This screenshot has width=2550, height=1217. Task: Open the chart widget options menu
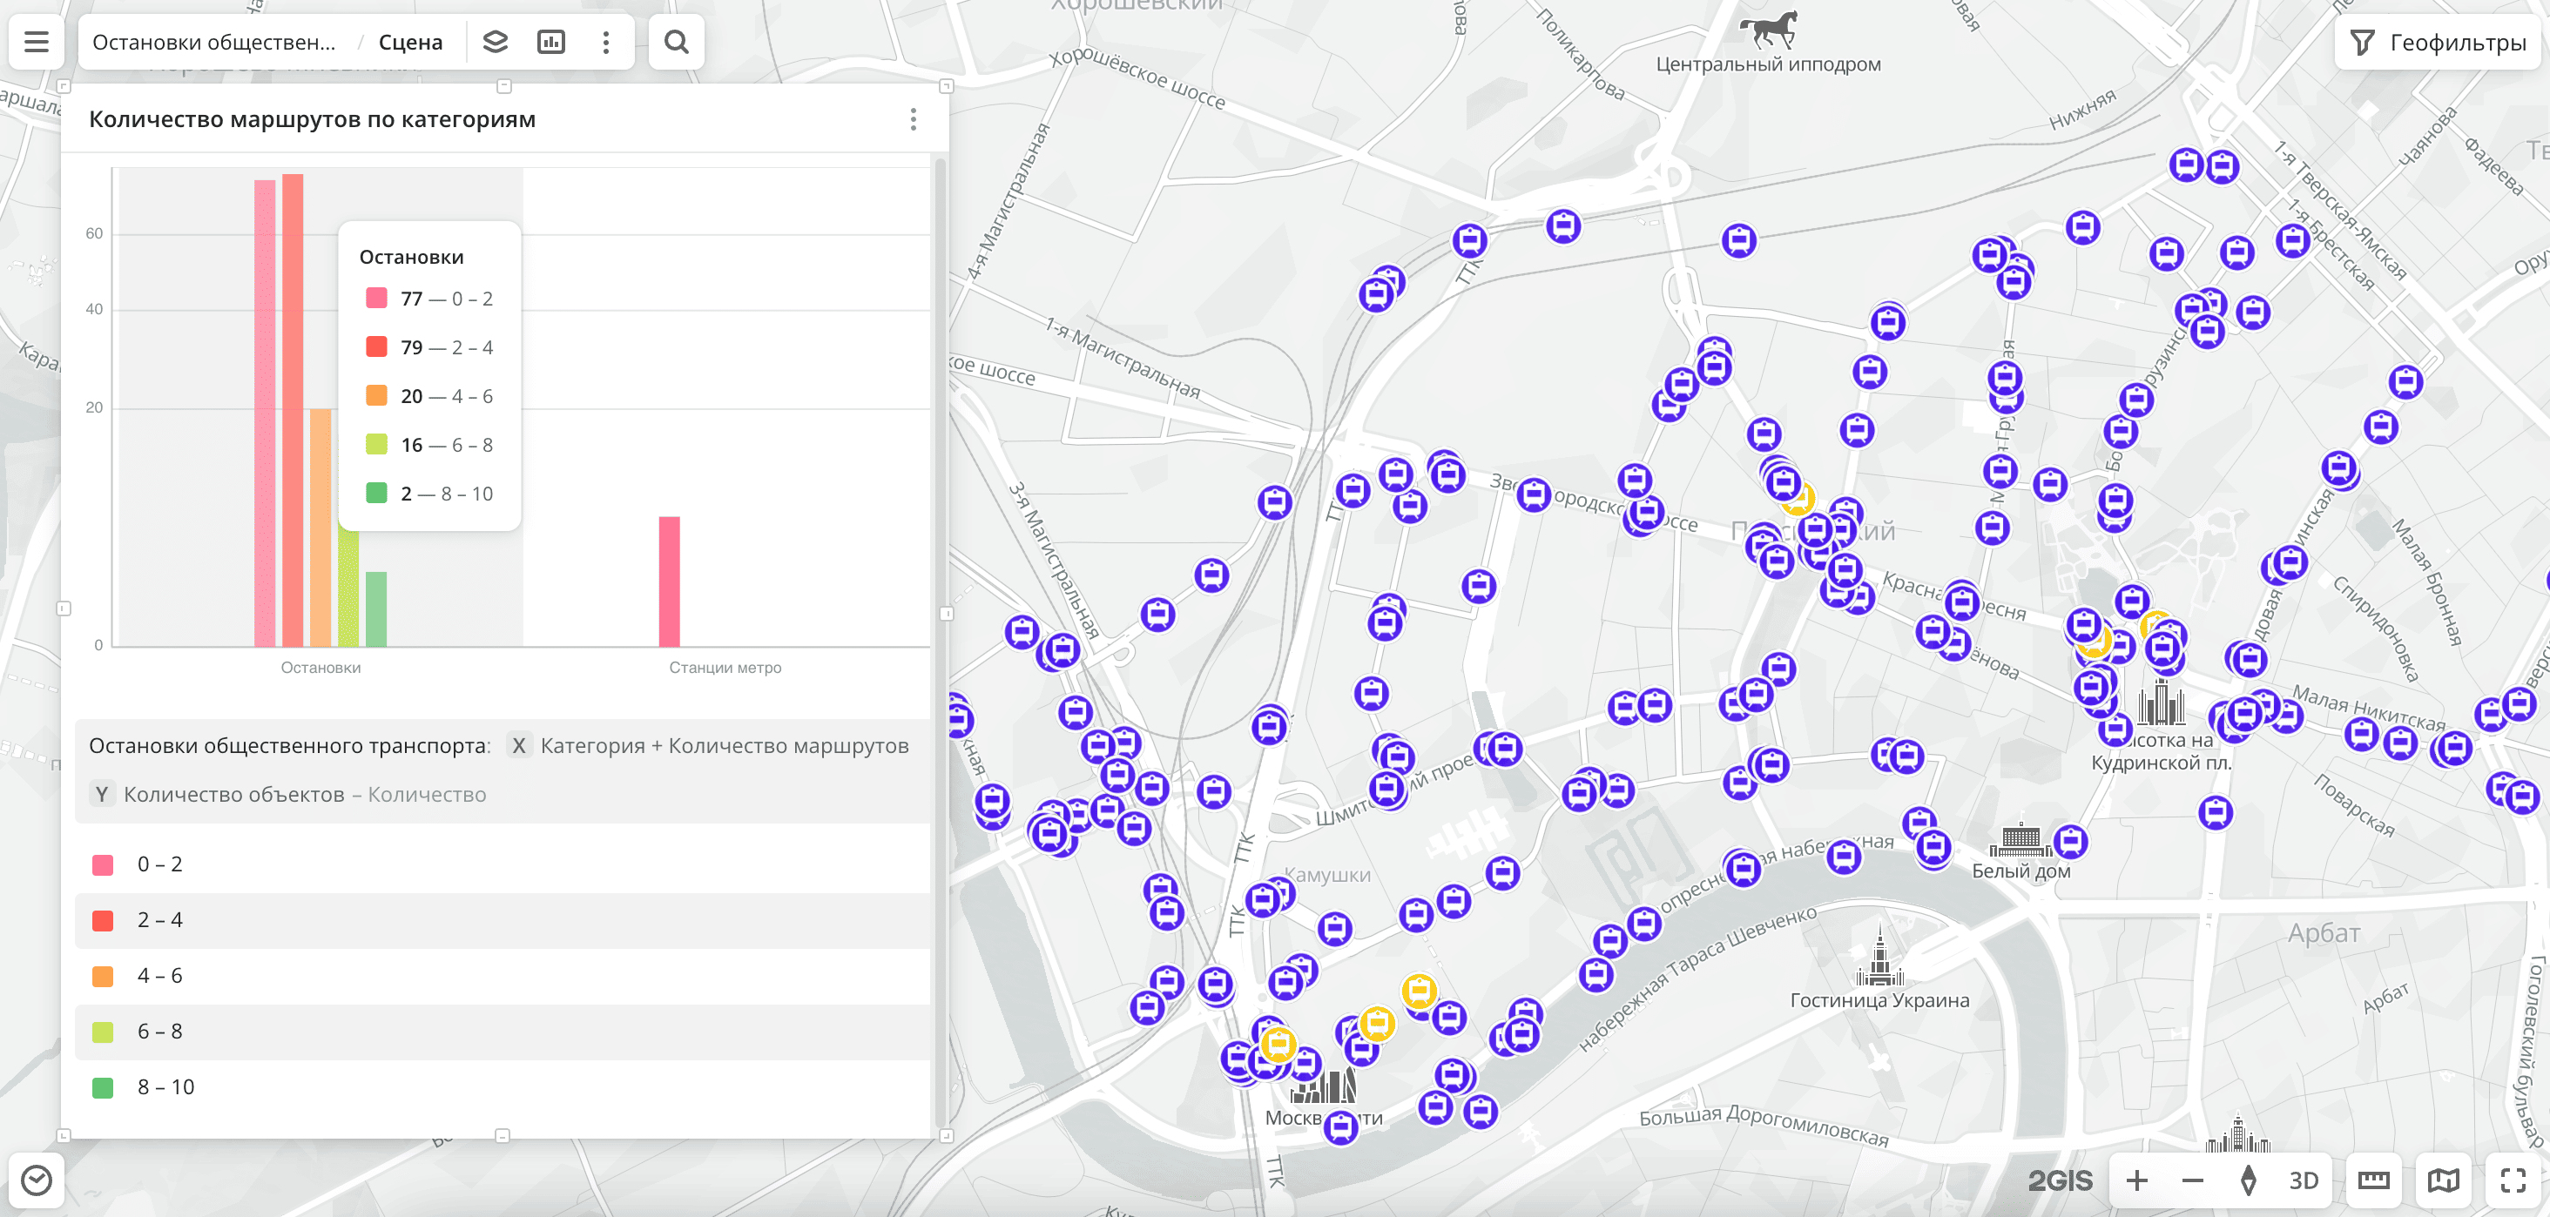[913, 120]
